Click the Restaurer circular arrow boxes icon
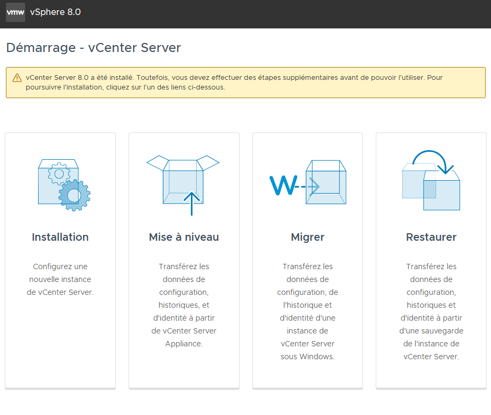The width and height of the screenshot is (491, 415). (431, 180)
